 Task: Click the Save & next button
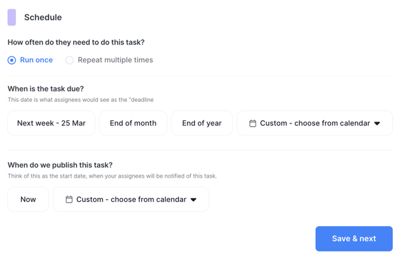click(x=354, y=238)
